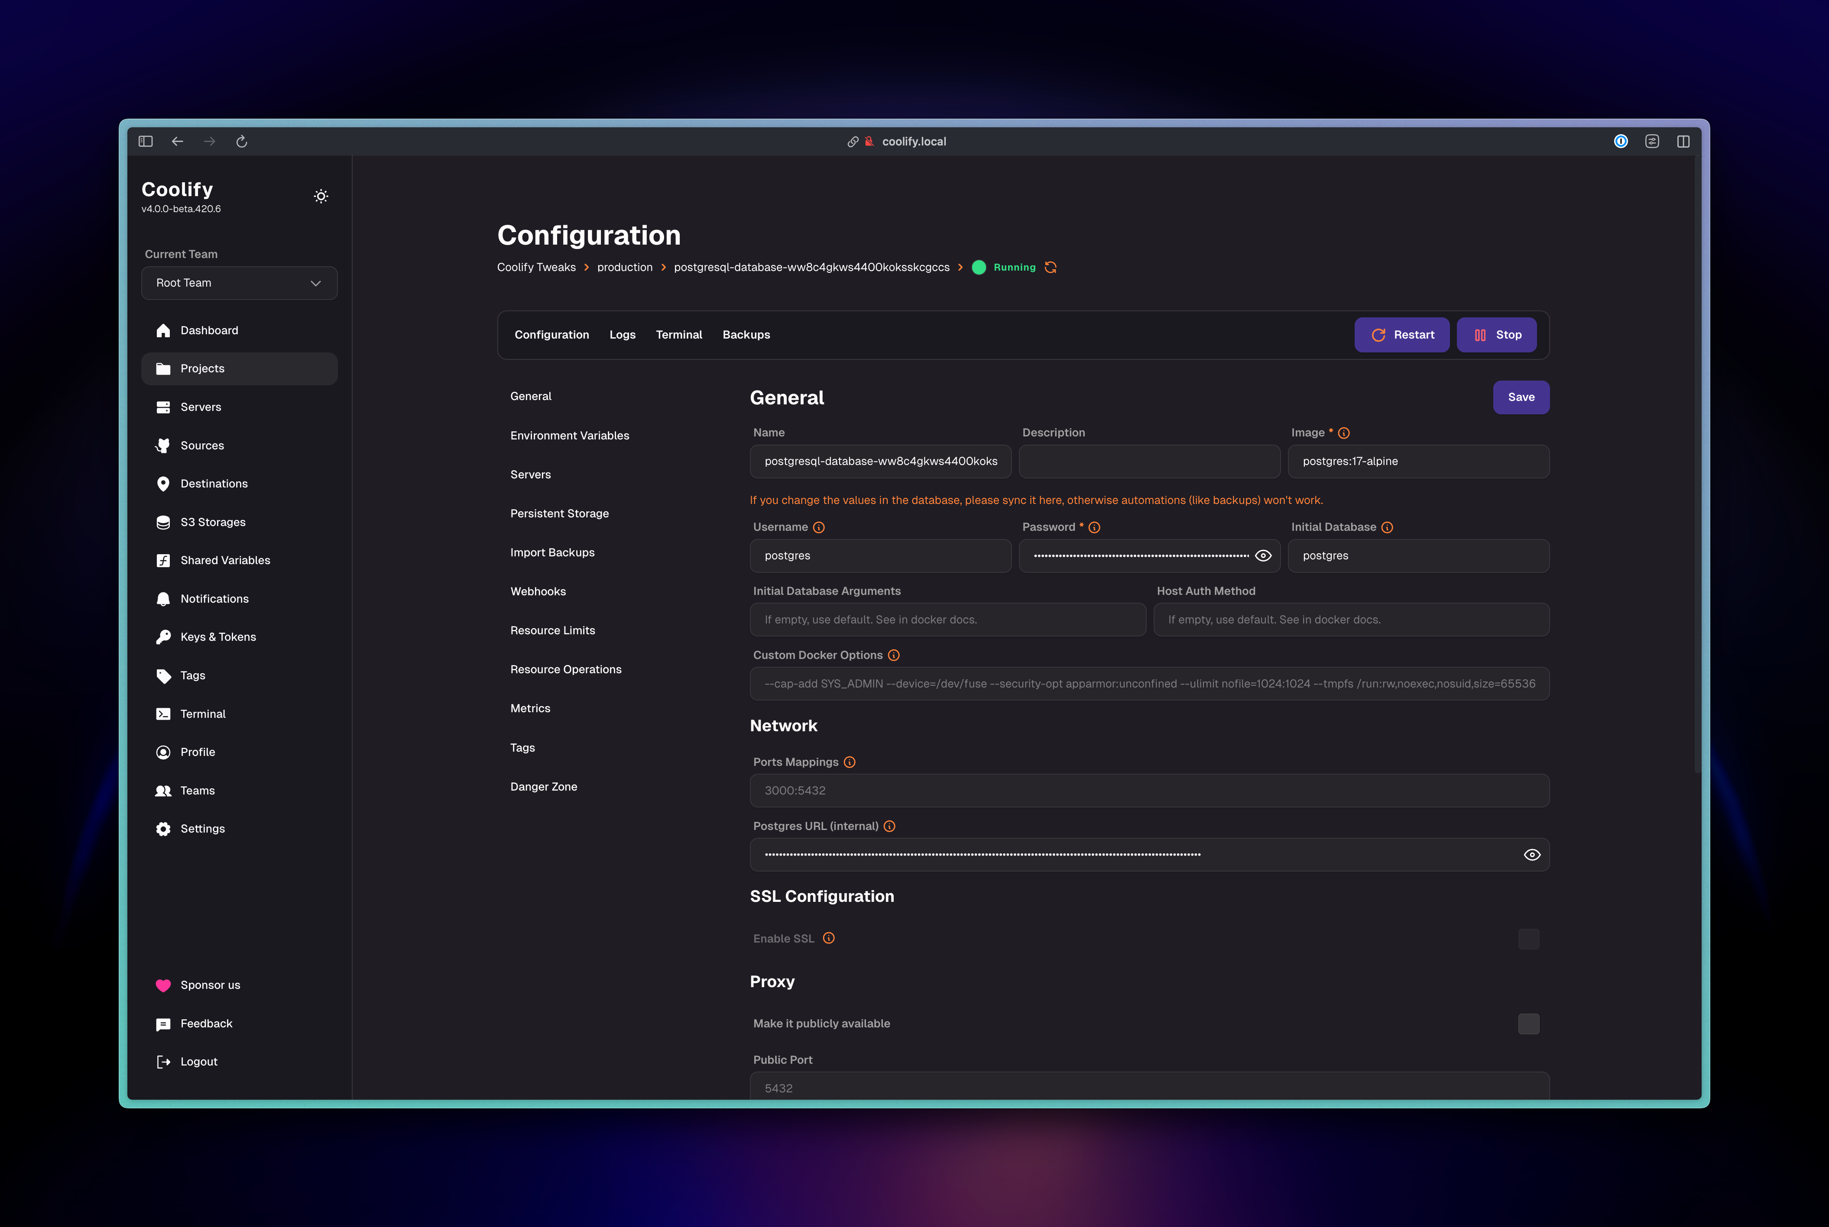1829x1227 pixels.
Task: Click the Save button
Action: 1521,397
